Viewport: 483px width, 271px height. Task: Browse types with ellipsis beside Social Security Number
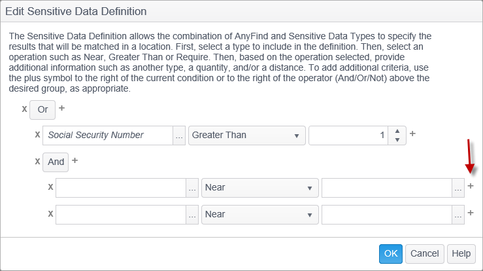click(179, 135)
